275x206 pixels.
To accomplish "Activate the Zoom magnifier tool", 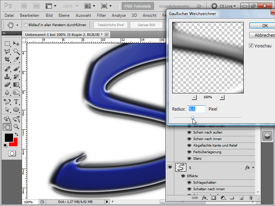I will point(16,126).
